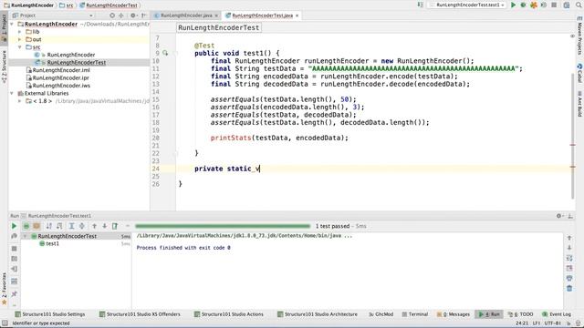The image size is (584, 328).
Task: Jump to the previous failed test arrow
Action: [x=94, y=226]
